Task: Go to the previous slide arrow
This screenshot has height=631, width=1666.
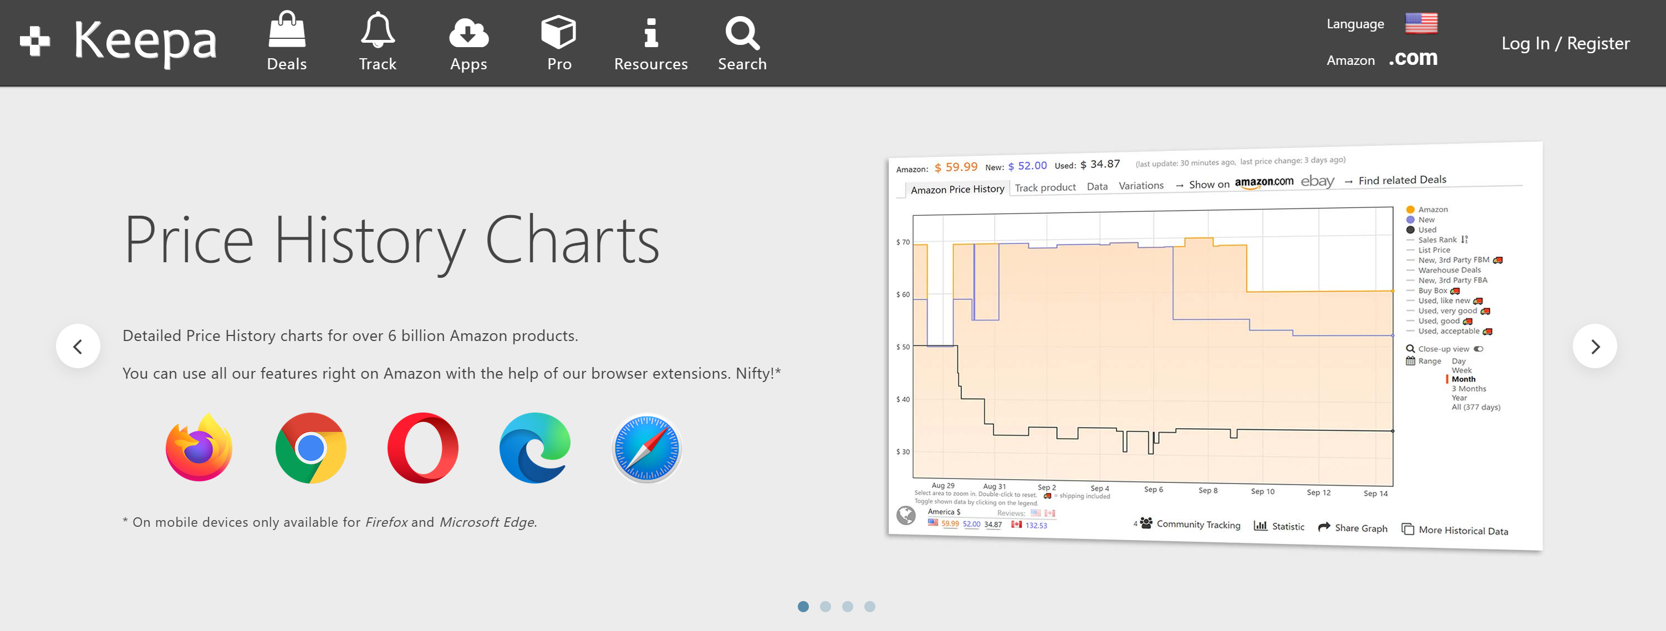Action: 78,347
